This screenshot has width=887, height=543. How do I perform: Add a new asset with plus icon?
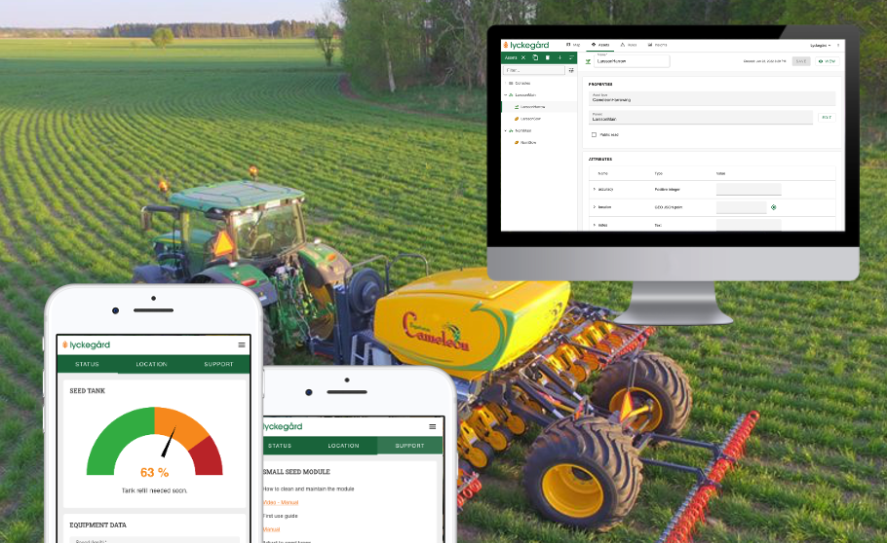(x=559, y=57)
